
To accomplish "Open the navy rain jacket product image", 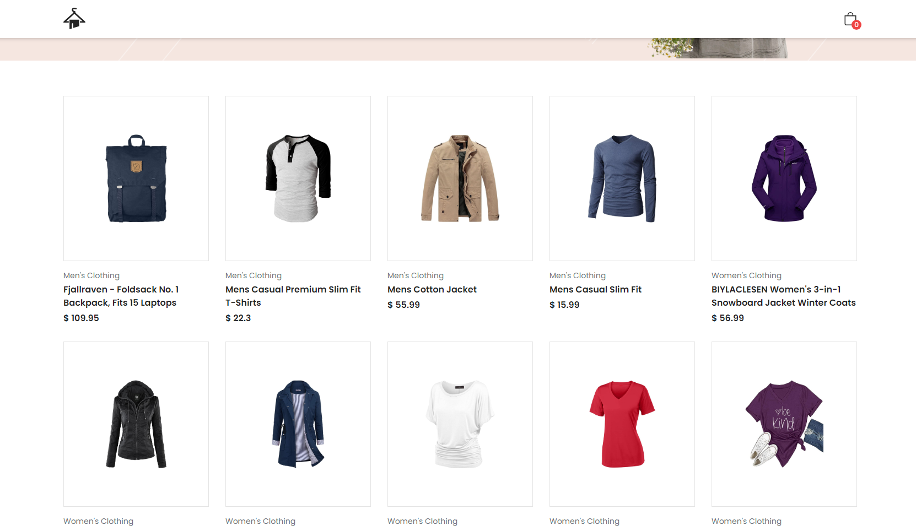I will point(298,424).
